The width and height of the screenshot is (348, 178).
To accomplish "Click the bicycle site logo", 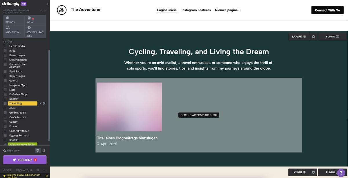I will point(62,10).
